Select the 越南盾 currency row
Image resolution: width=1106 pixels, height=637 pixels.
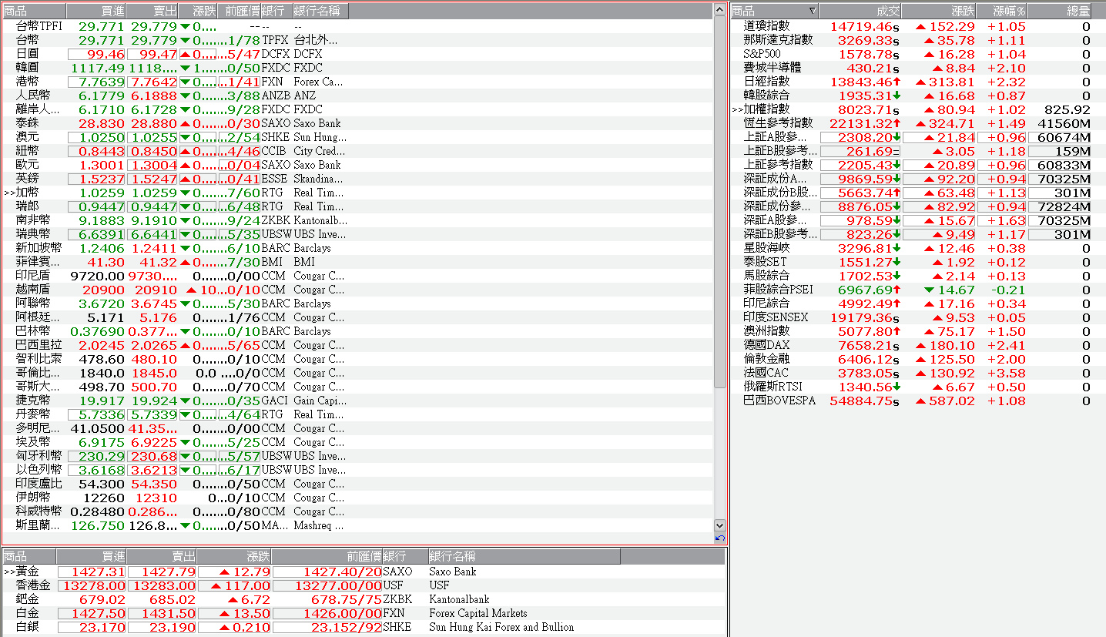[358, 290]
